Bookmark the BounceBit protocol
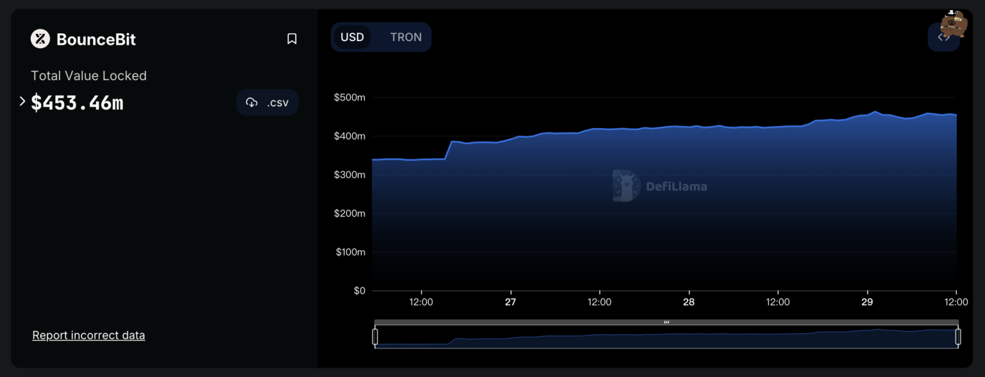The width and height of the screenshot is (985, 377). 292,39
